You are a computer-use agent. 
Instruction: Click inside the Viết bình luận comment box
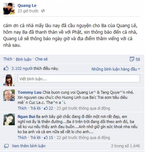tap(79, 79)
